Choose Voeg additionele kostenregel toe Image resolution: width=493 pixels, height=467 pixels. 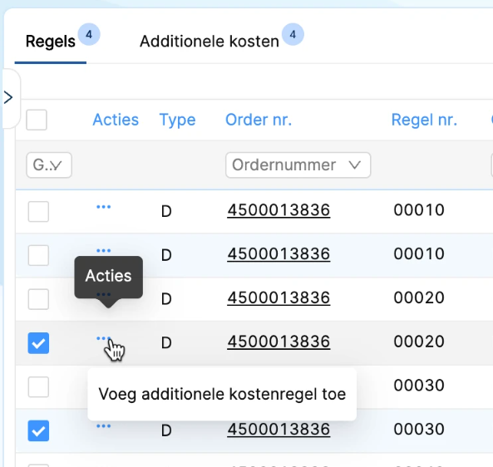click(x=222, y=394)
